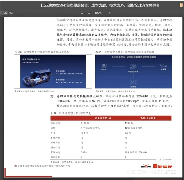Screen dimensions: 184x180
Task: Click the 表 9 table title
Action: (x=71, y=113)
